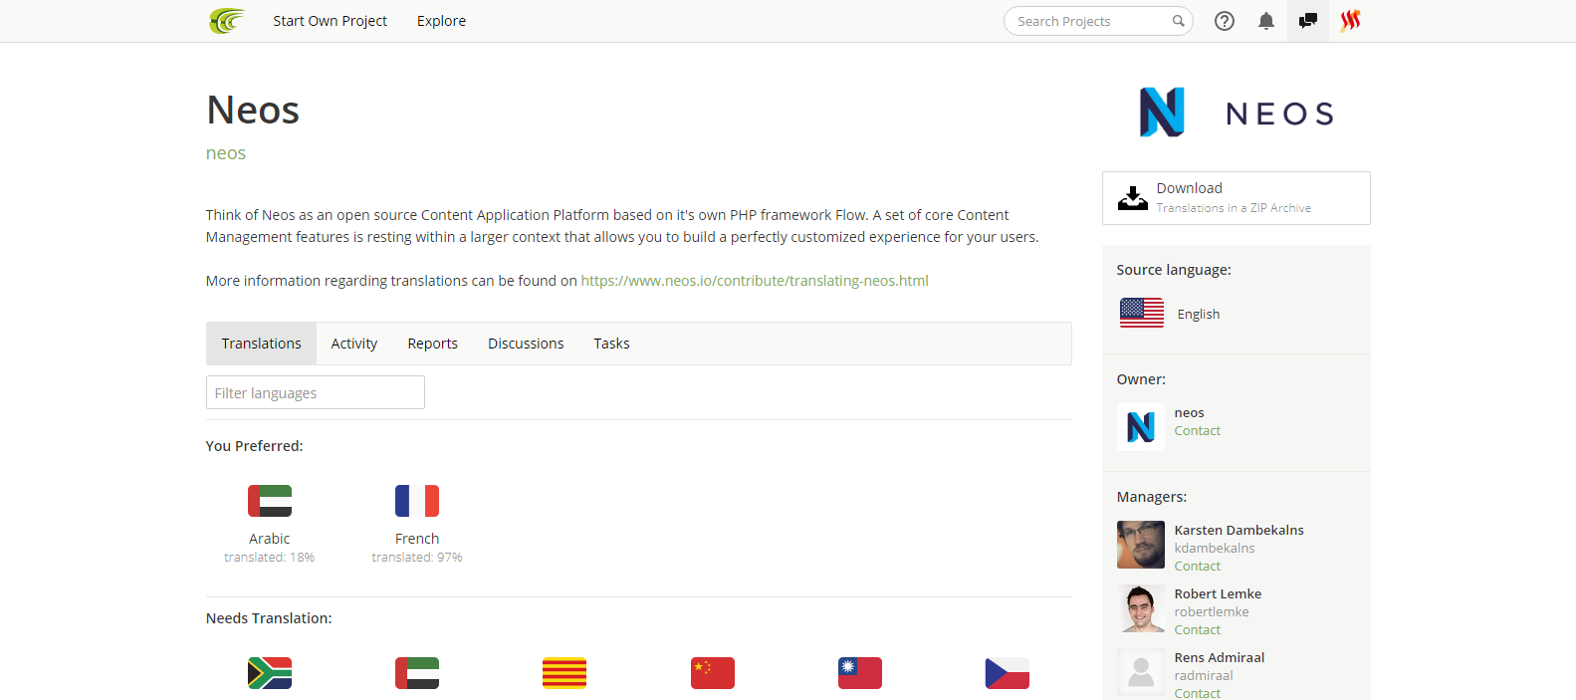
Task: Switch to the Tasks tab
Action: pyautogui.click(x=611, y=344)
